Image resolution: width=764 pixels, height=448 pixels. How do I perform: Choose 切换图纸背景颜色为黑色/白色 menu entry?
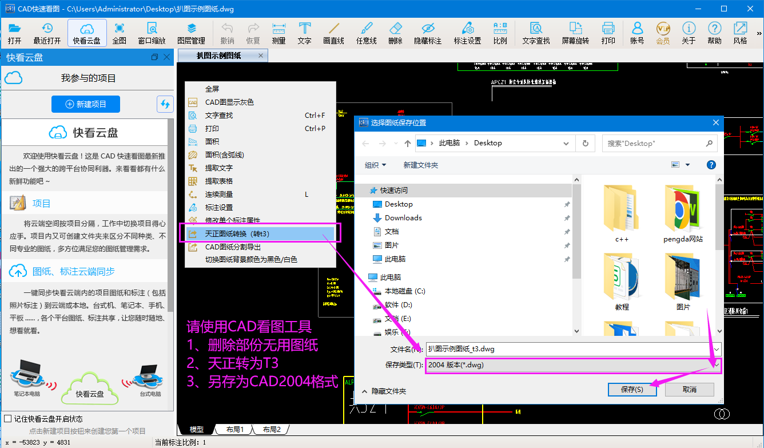click(x=260, y=259)
